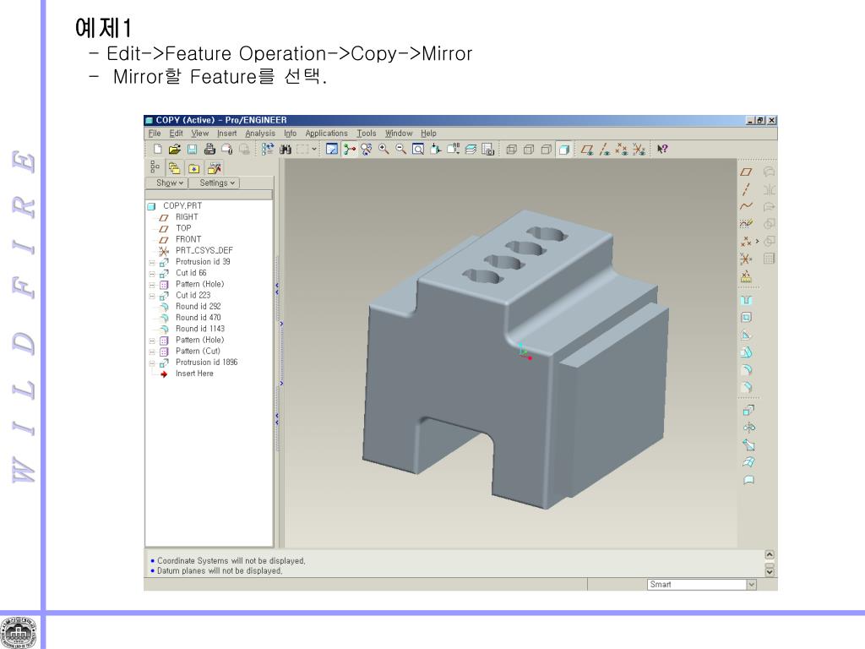Click the Zoom In magnifier icon

(x=384, y=150)
